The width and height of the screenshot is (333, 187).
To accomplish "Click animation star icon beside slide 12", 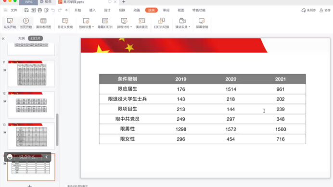I will 4,101.
